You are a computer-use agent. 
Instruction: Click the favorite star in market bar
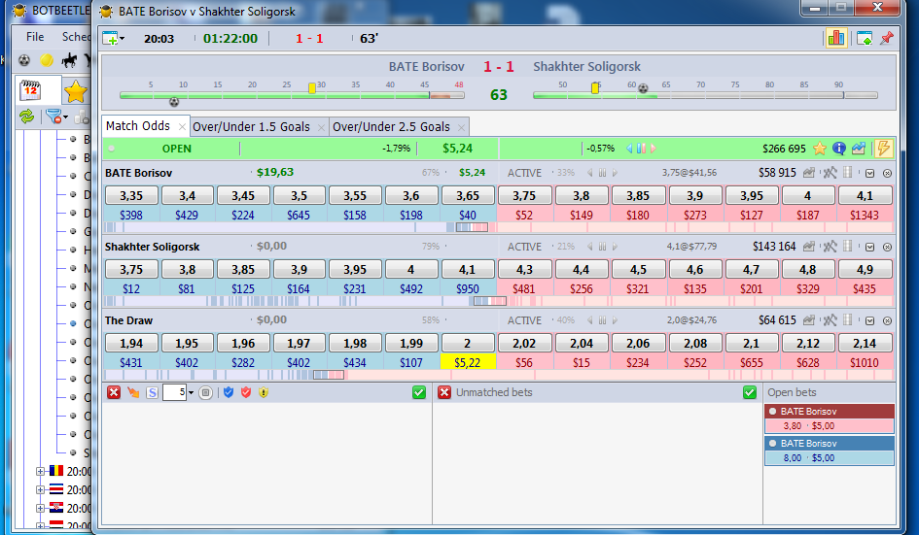820,149
